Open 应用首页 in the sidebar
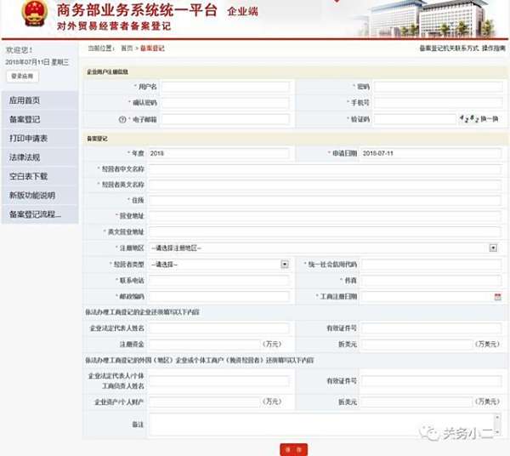510x456 pixels. pos(40,100)
